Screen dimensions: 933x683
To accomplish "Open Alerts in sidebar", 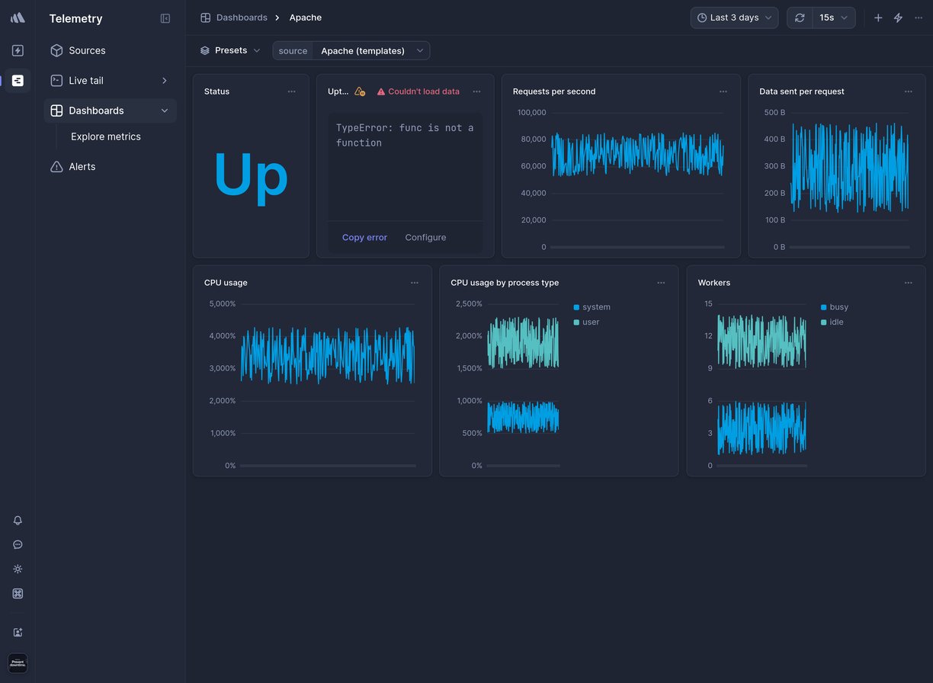I will point(110,166).
